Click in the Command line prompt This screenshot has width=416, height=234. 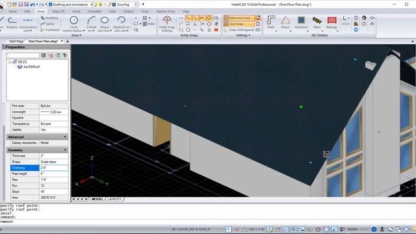[208, 221]
